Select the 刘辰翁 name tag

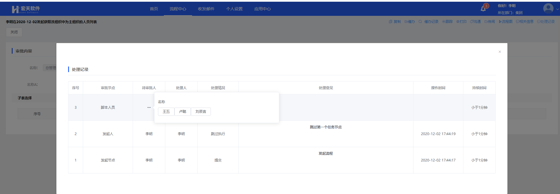201,112
